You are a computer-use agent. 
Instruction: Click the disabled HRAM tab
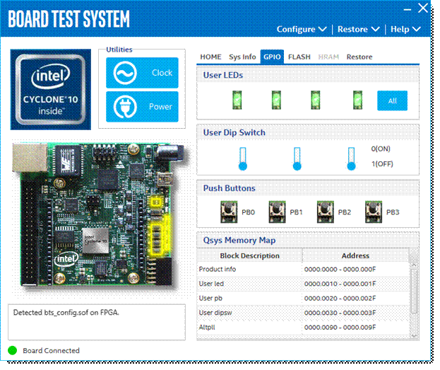click(328, 57)
